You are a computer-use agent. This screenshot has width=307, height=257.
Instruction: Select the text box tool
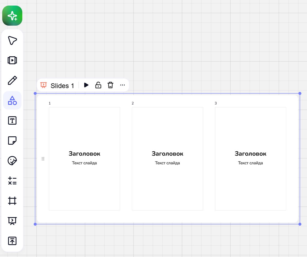click(12, 120)
